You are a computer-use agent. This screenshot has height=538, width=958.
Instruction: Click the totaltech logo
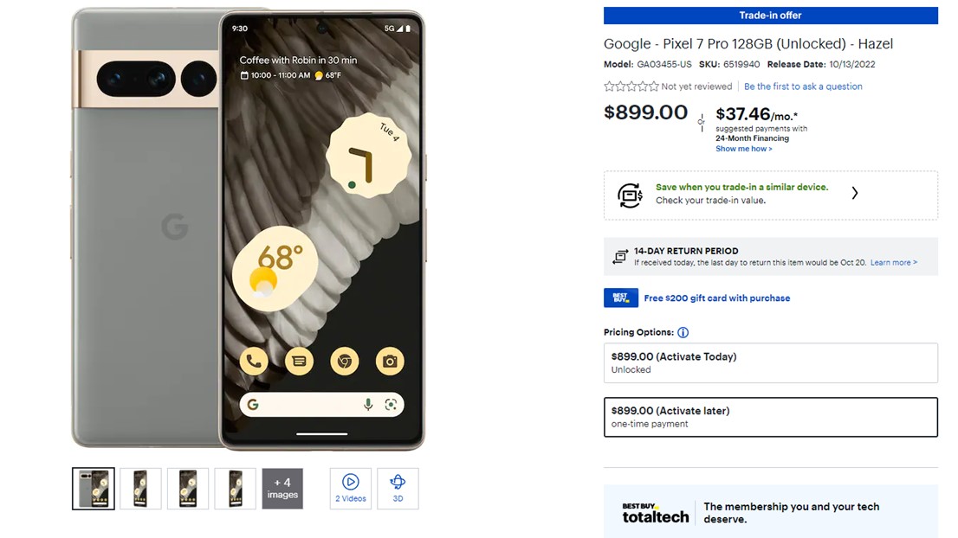(655, 514)
